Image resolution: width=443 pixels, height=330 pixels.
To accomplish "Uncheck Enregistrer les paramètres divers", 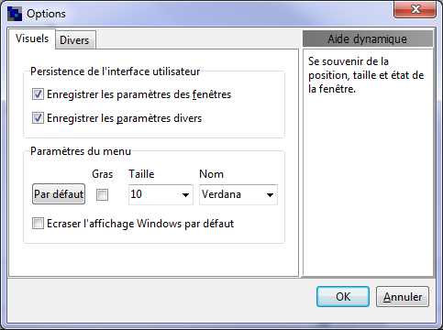I will coord(38,118).
